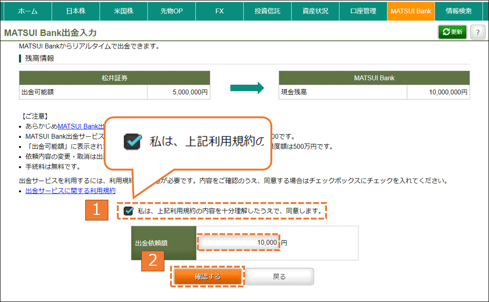This screenshot has height=302, width=489.
Task: Open help with the question mark icon
Action: (x=477, y=32)
